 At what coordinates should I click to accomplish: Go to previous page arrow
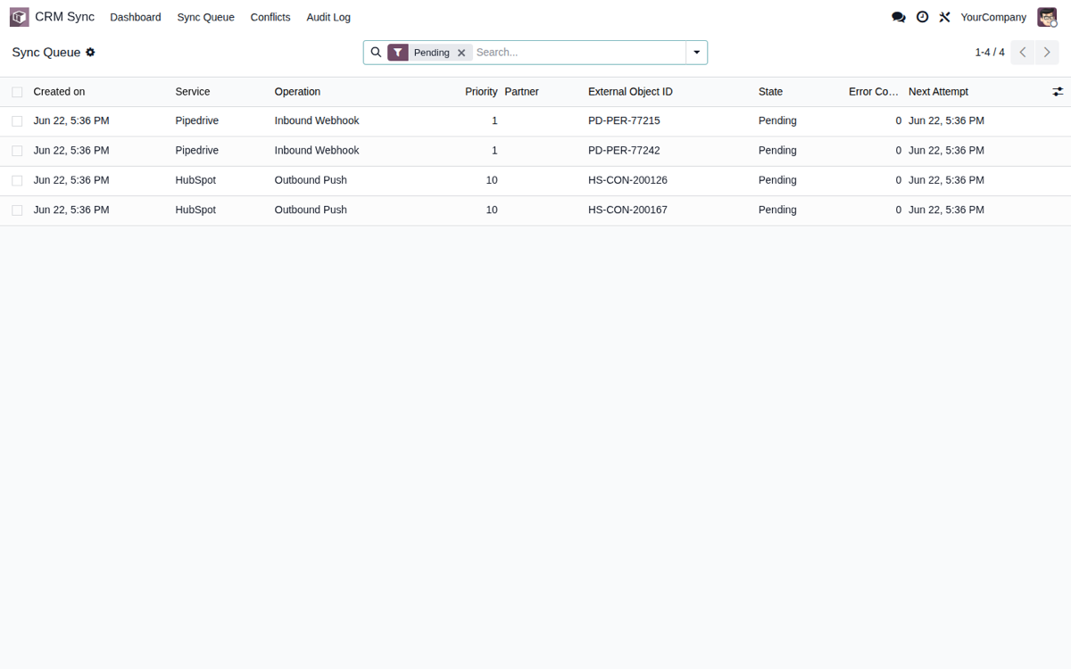point(1023,53)
